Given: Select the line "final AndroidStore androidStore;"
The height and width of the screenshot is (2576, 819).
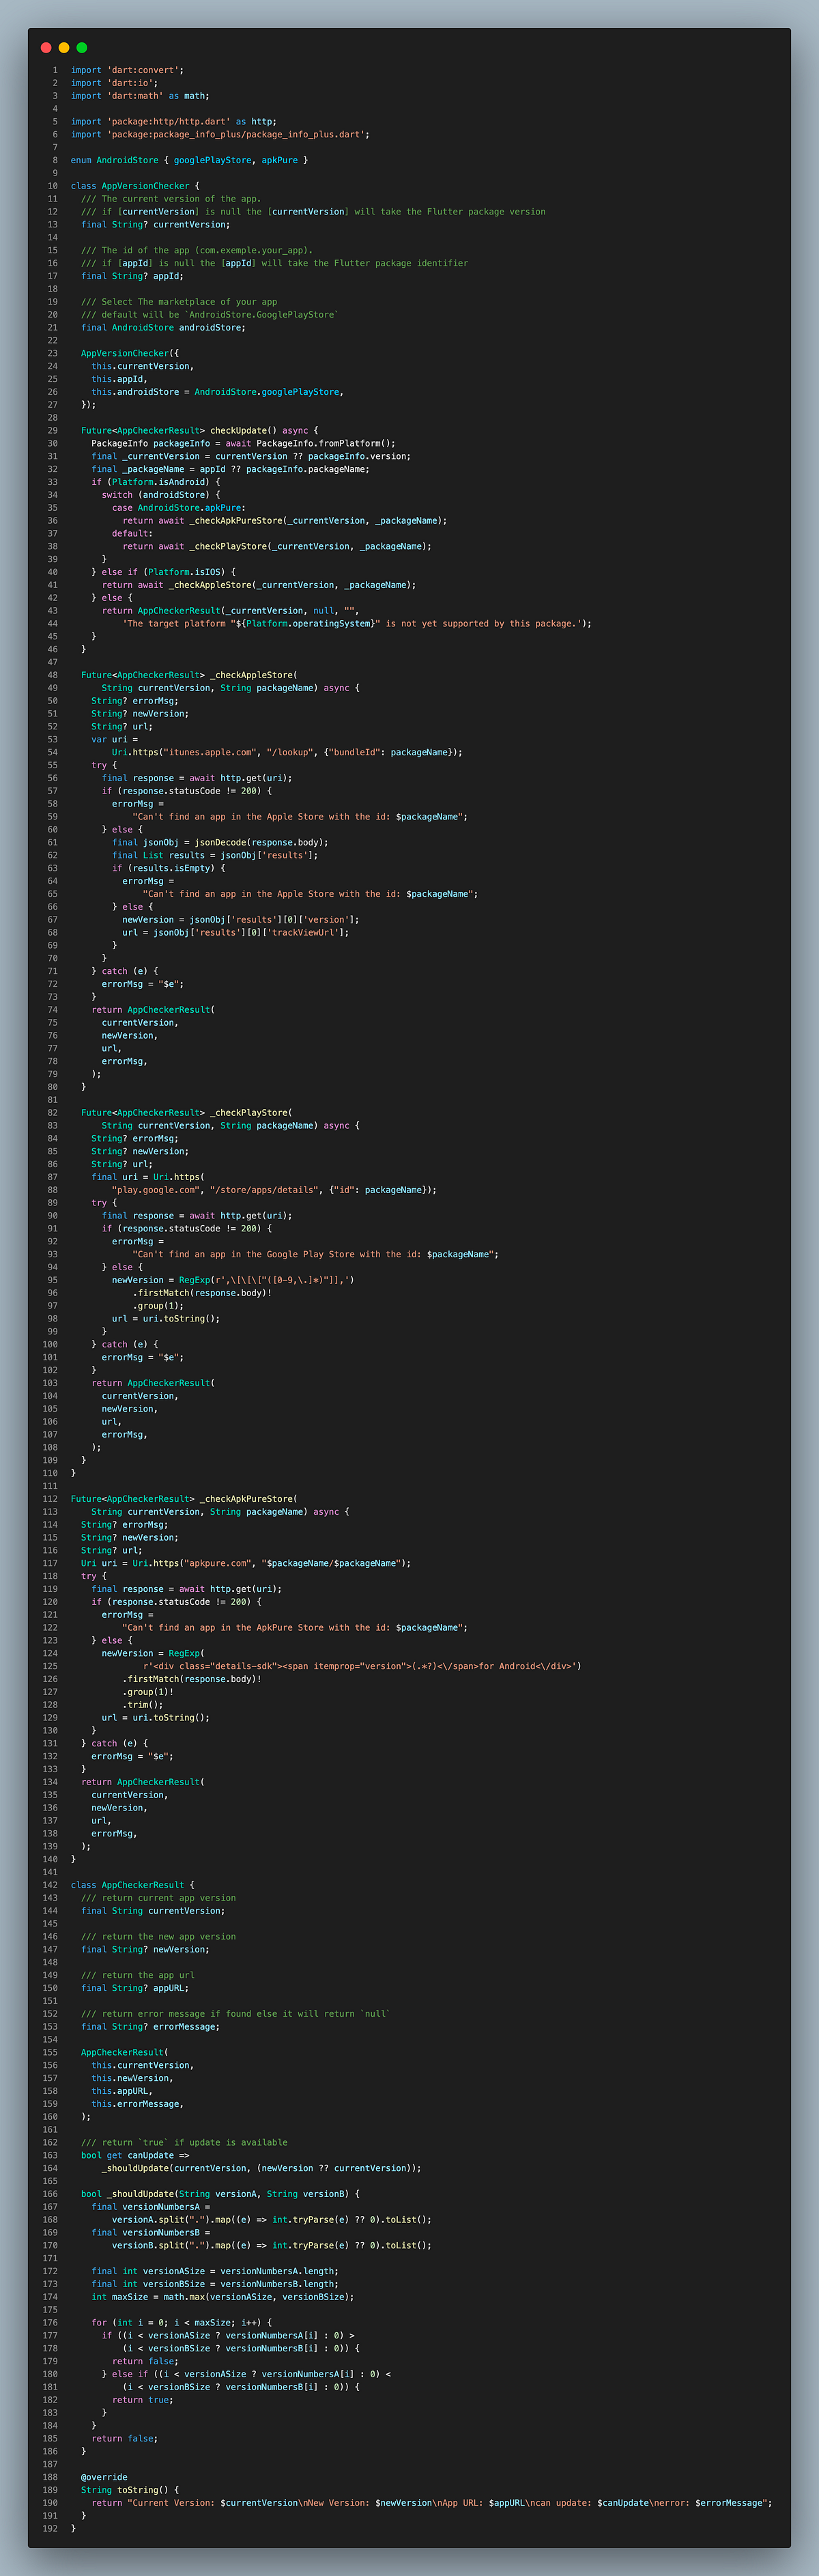Looking at the screenshot, I should pos(163,327).
